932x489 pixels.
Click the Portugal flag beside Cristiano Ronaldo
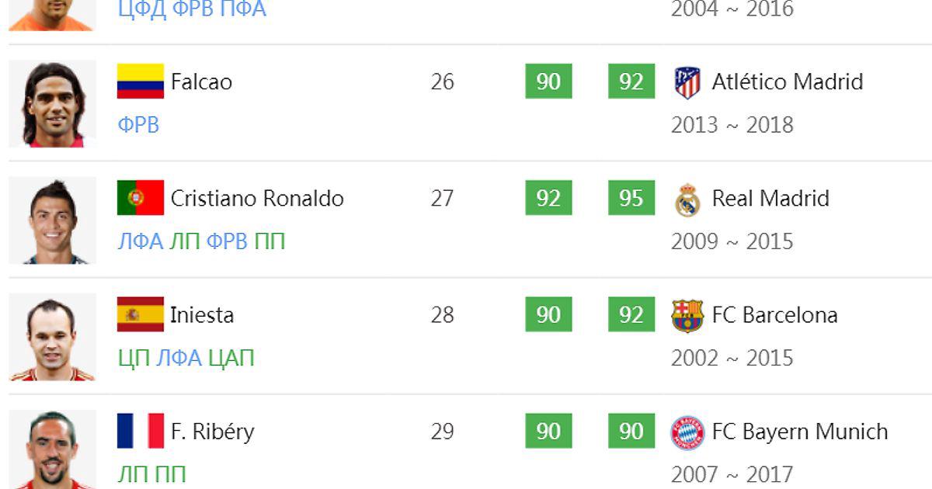pyautogui.click(x=141, y=198)
